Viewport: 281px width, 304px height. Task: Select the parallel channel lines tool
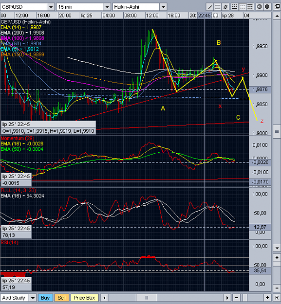tap(218, 7)
